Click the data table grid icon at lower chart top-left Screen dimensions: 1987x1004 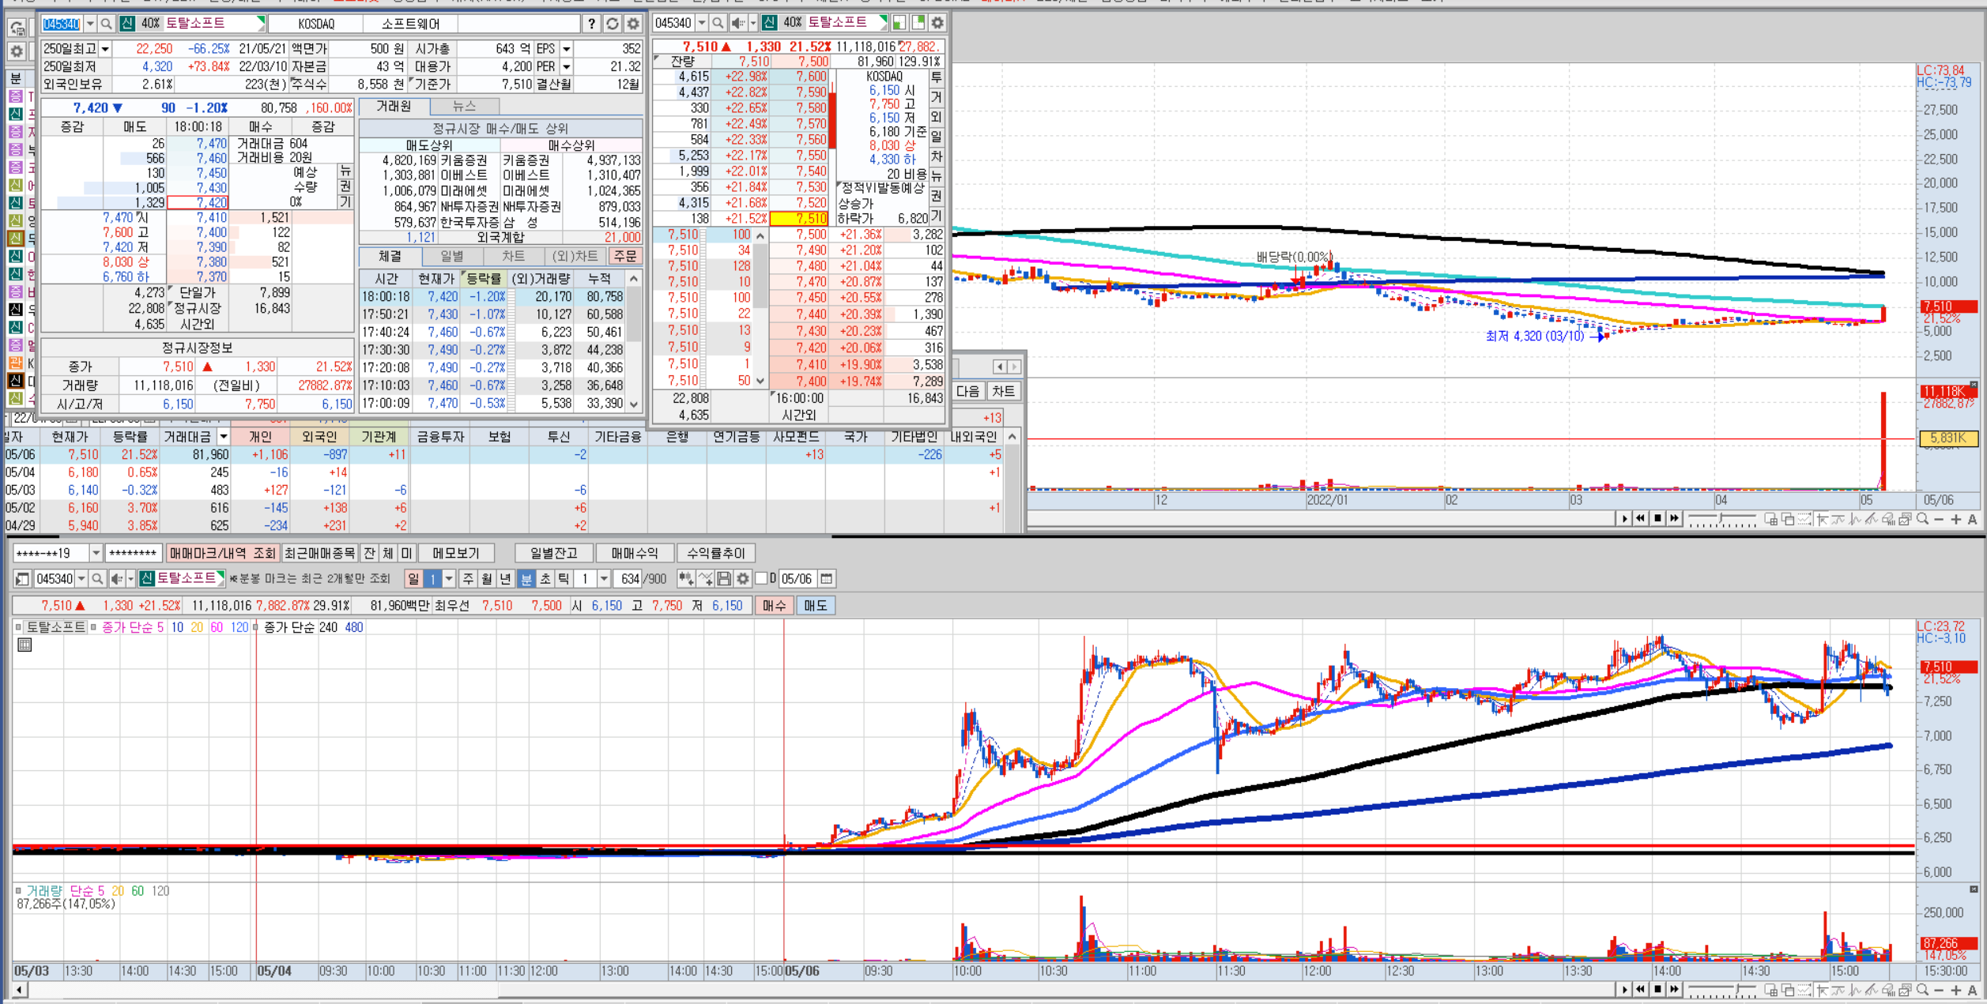pyautogui.click(x=25, y=645)
